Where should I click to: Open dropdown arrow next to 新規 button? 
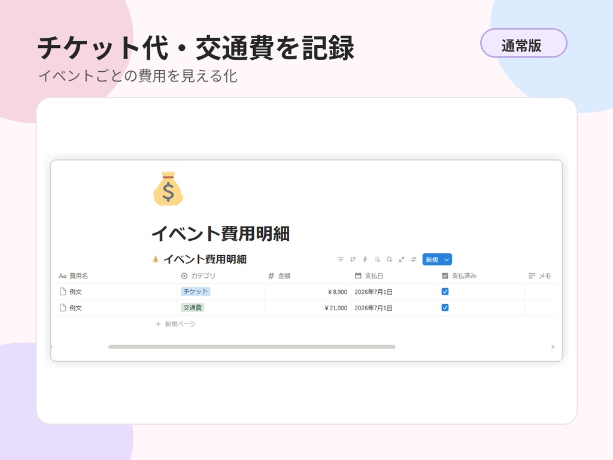pos(447,259)
